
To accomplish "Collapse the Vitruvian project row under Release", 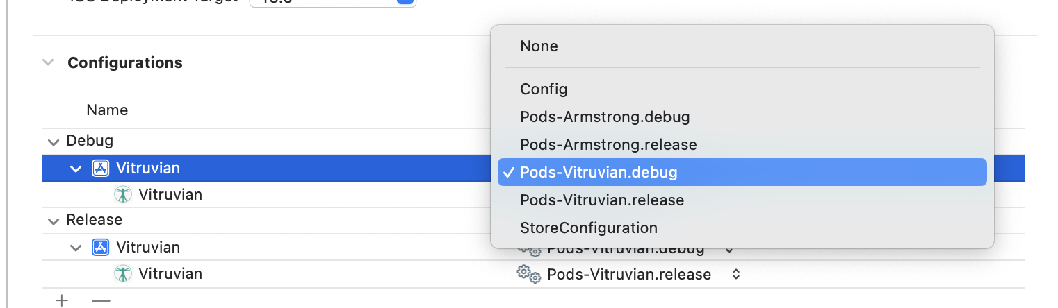I will [x=76, y=248].
